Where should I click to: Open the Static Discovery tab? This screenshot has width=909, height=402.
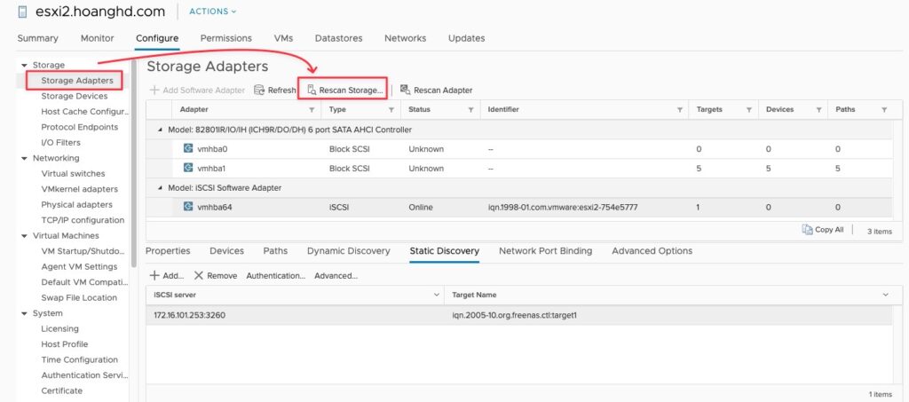(444, 251)
